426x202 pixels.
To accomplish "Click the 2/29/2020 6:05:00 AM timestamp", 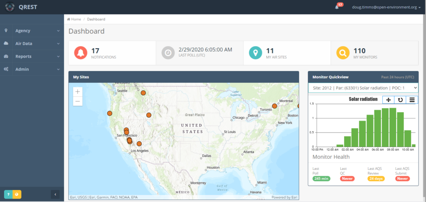I will click(x=206, y=50).
